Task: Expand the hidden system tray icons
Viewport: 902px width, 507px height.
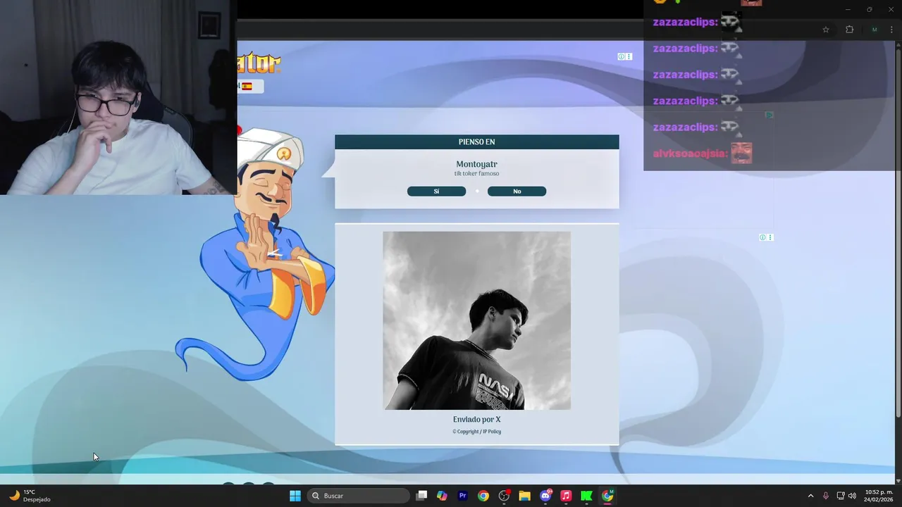Action: click(x=810, y=496)
